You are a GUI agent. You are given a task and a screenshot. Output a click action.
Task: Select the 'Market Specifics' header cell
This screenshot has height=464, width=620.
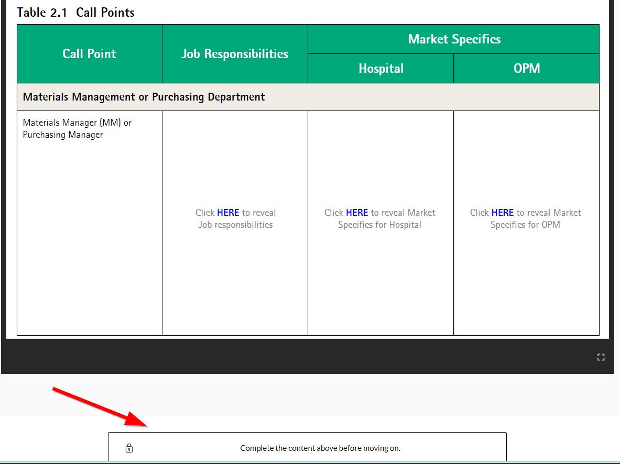[453, 39]
